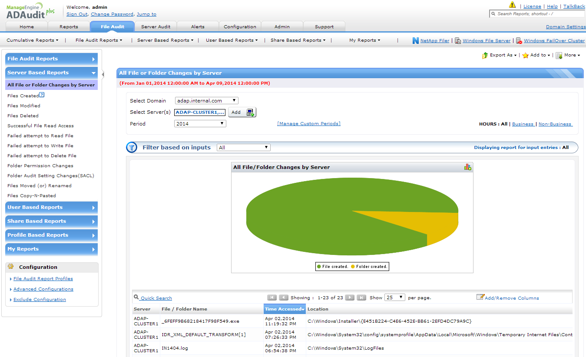The image size is (586, 357).
Task: Show Business hours only
Action: click(x=523, y=124)
